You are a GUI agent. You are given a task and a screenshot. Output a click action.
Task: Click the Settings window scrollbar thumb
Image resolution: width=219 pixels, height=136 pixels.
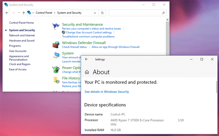(217, 87)
